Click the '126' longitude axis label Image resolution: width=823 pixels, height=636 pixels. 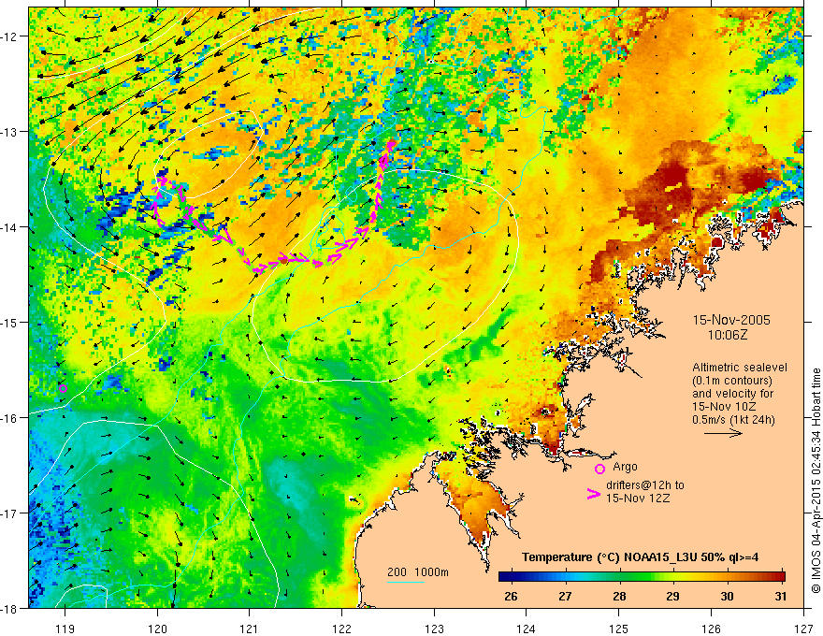[x=711, y=629]
